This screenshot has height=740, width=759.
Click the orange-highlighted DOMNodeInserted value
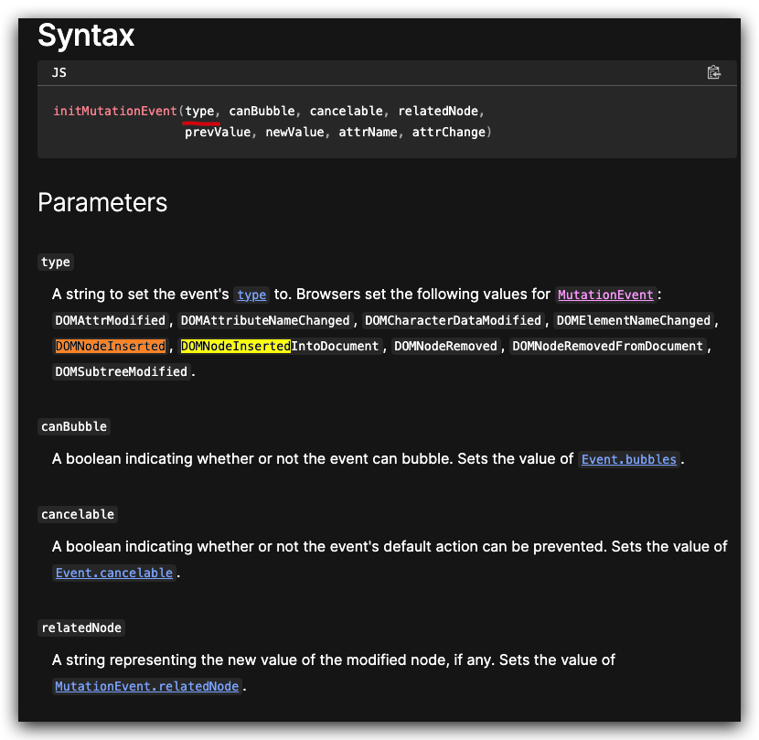pos(111,347)
